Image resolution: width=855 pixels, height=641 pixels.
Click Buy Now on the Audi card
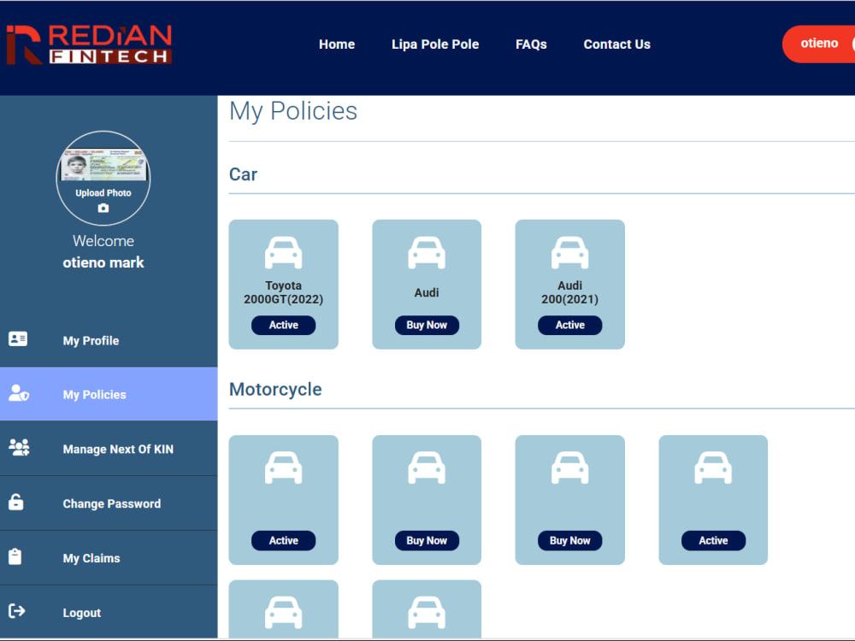[427, 326]
